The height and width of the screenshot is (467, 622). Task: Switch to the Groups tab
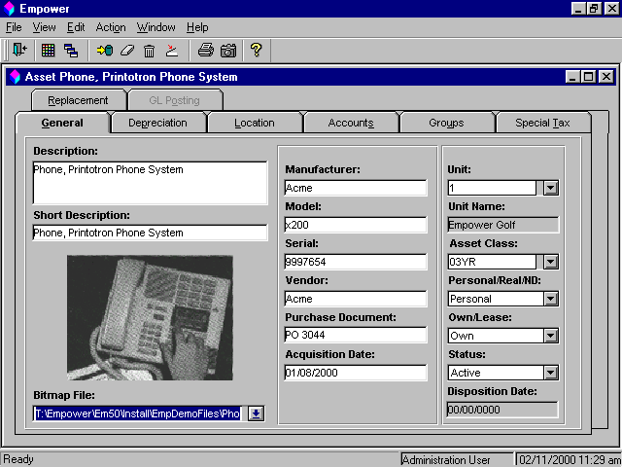coord(446,123)
